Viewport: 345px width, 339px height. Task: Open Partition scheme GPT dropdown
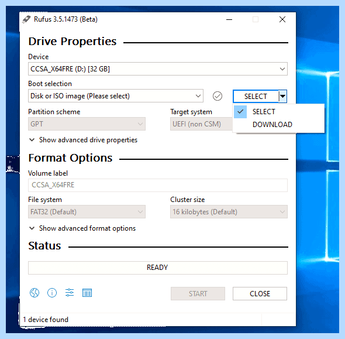point(87,124)
